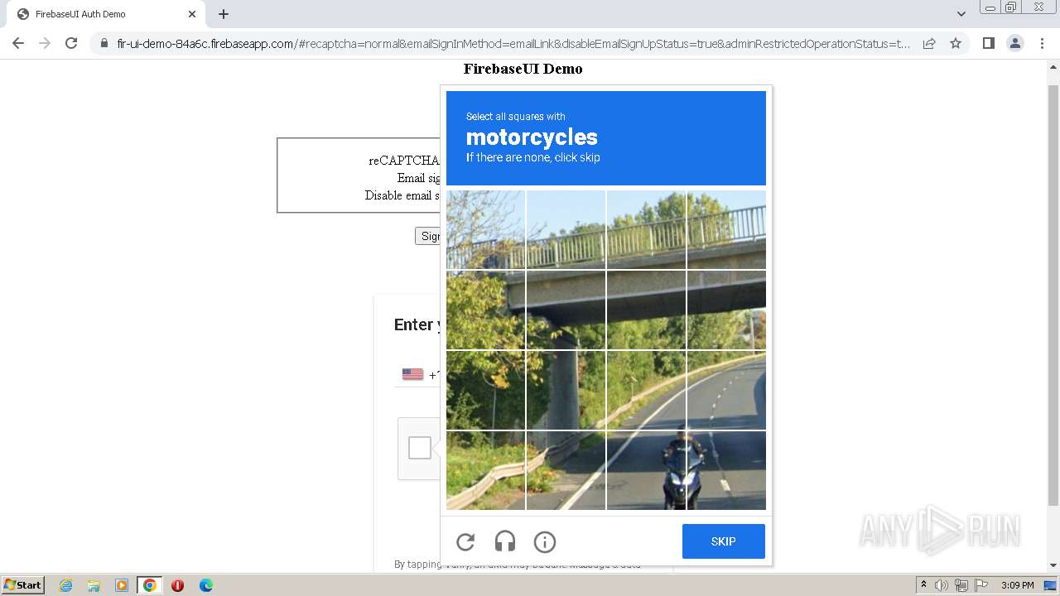Expand the tab search chevron
The image size is (1060, 596).
[x=961, y=14]
